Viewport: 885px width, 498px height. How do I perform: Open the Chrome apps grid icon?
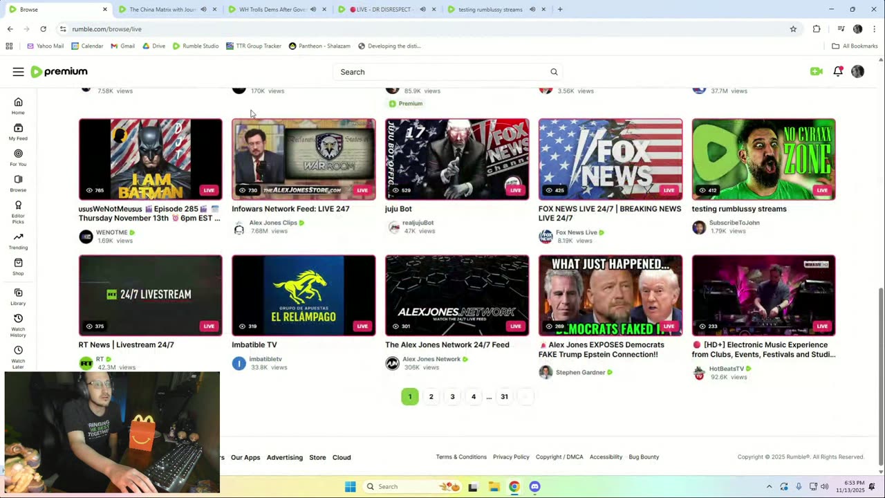(9, 46)
